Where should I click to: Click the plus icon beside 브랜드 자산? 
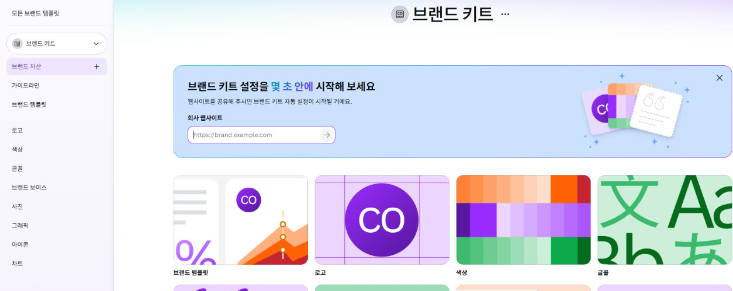pyautogui.click(x=97, y=66)
